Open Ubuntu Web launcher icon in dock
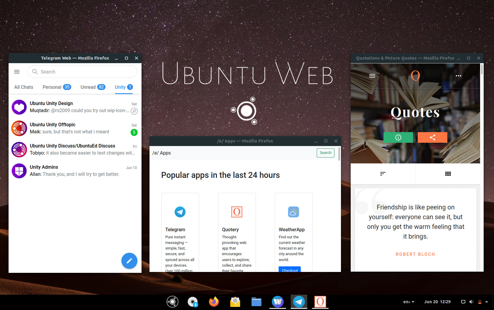 [x=173, y=302]
